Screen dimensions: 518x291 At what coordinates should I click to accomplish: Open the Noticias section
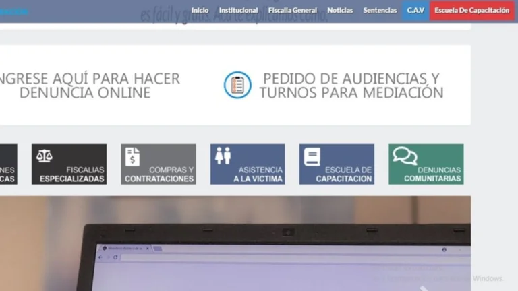[340, 11]
